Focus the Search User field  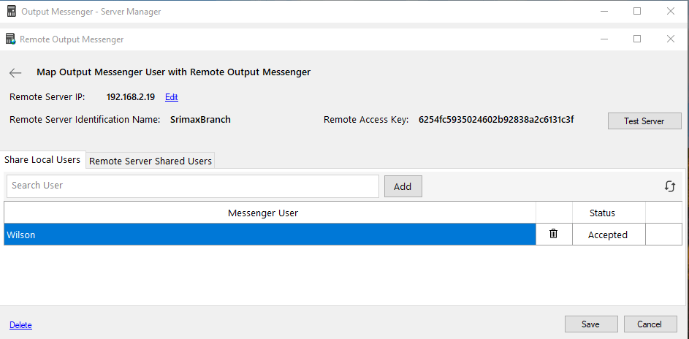click(193, 186)
